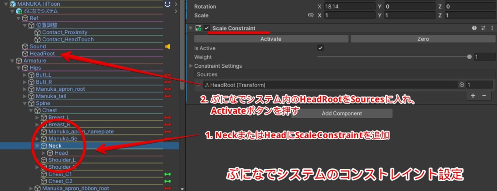
Task: Click the HeadRoot source weight field
Action: pos(480,85)
